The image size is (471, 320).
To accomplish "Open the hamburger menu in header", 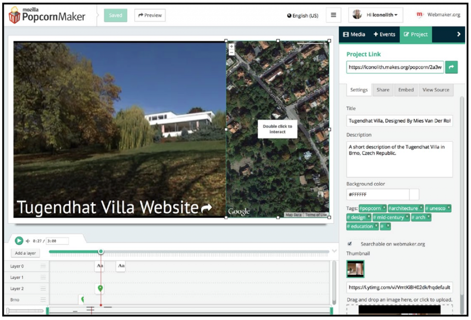I will pyautogui.click(x=333, y=15).
